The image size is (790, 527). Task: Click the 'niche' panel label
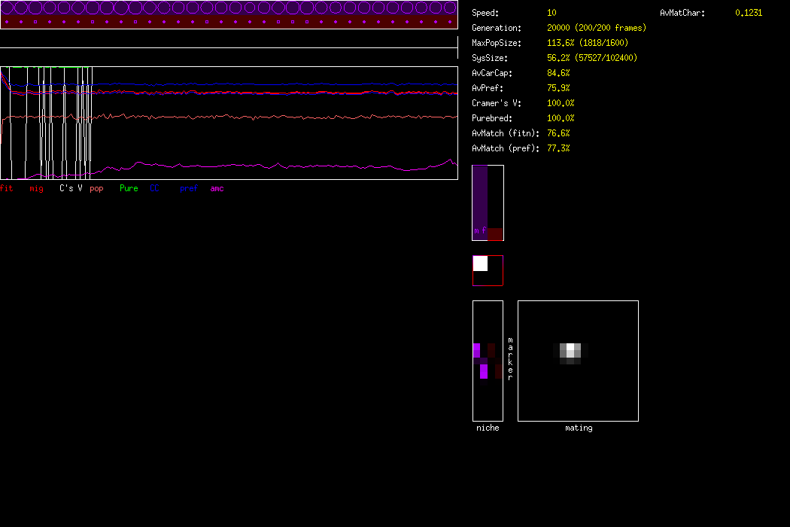488,428
